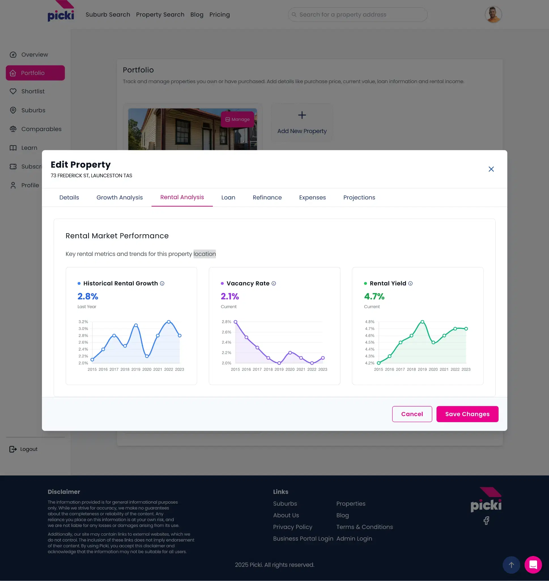The width and height of the screenshot is (549, 581).
Task: Open Overview via the compass icon
Action: [13, 54]
